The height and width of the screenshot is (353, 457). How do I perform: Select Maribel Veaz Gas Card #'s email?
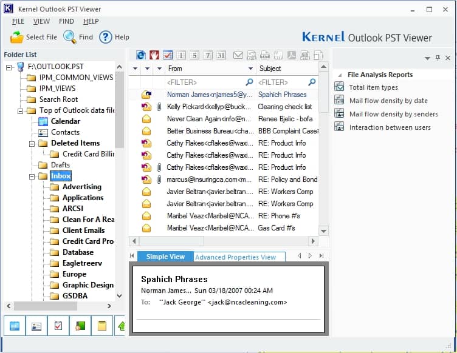[x=224, y=228]
